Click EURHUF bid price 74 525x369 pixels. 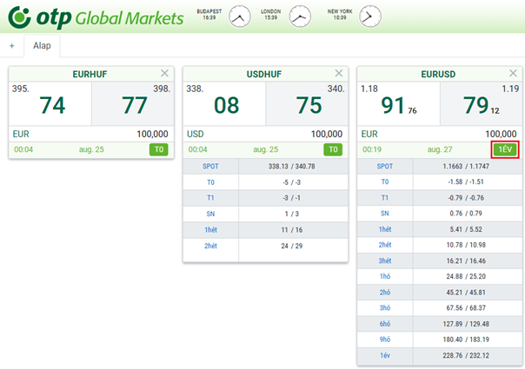click(x=50, y=103)
